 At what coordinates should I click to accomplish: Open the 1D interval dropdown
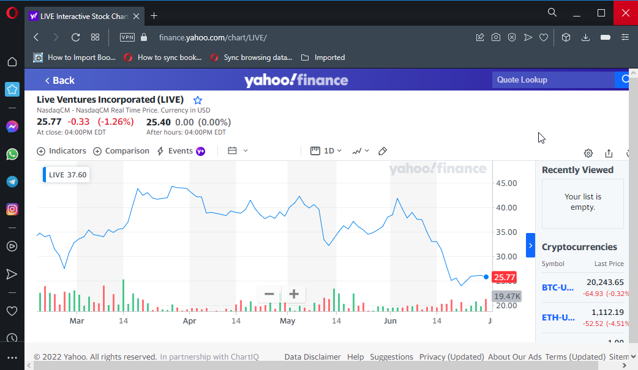(326, 151)
